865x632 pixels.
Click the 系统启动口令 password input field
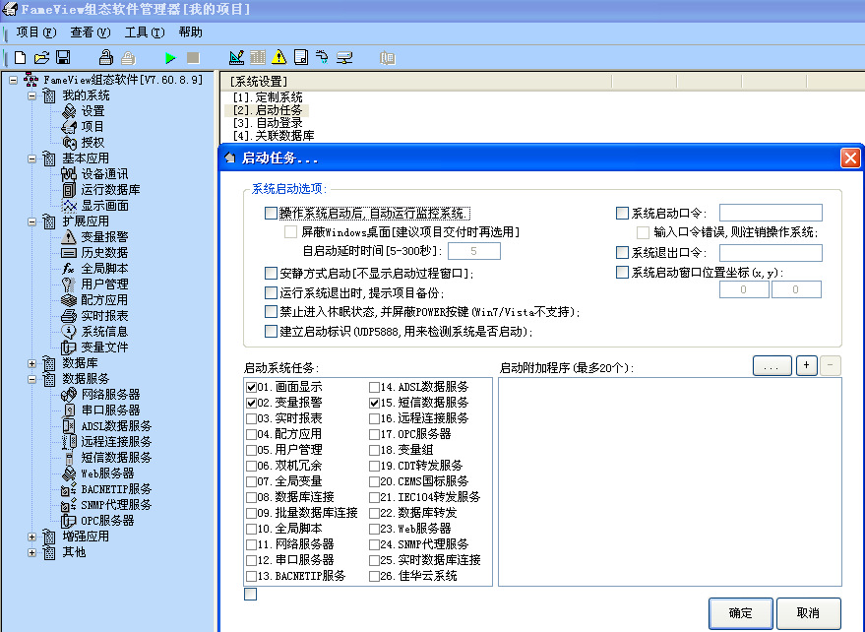pyautogui.click(x=770, y=213)
